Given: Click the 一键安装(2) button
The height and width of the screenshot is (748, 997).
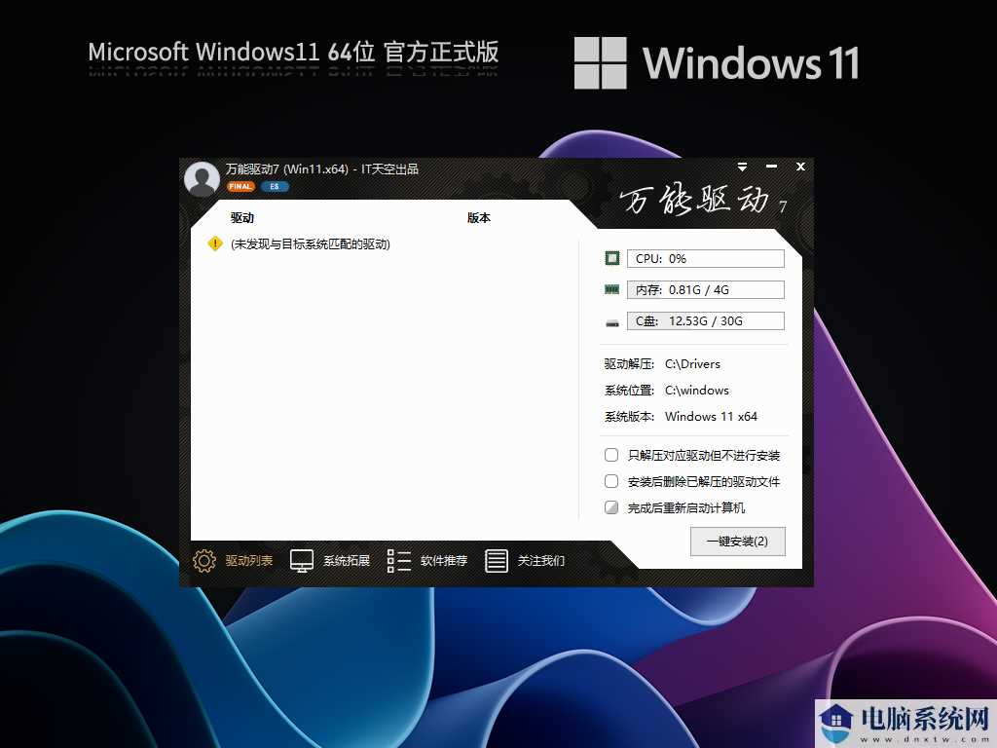Looking at the screenshot, I should (x=738, y=542).
